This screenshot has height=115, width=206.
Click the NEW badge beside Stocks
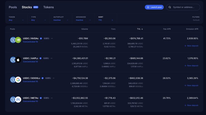coord(36,7)
